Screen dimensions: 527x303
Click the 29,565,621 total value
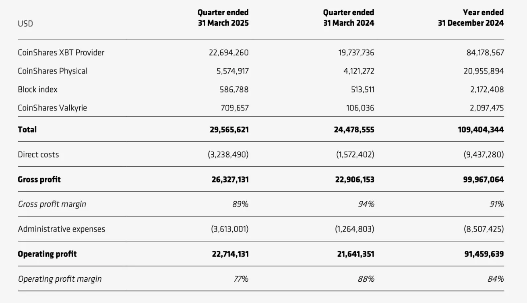pyautogui.click(x=229, y=129)
